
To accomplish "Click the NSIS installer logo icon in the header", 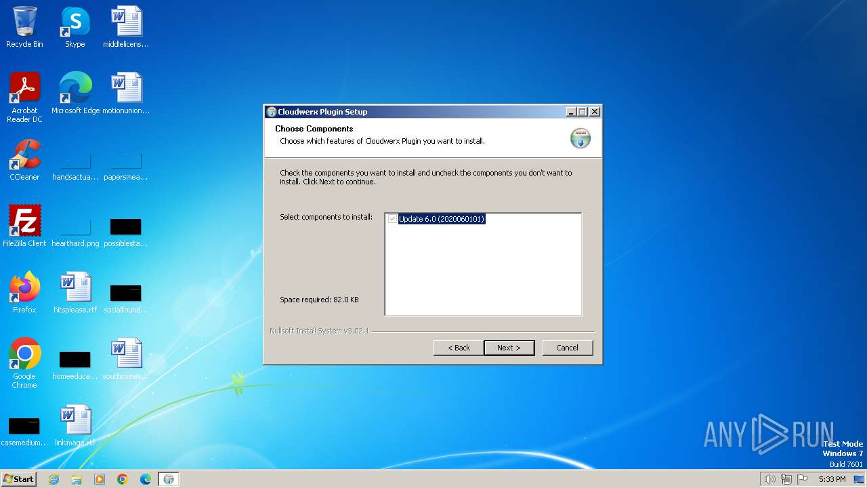I will [x=580, y=138].
